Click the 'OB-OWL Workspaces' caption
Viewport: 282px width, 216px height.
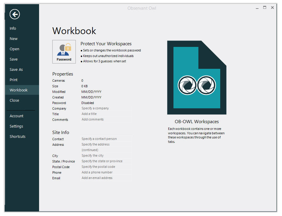click(197, 122)
